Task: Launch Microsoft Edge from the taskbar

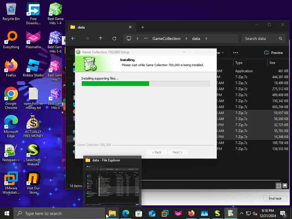Action: (126, 213)
